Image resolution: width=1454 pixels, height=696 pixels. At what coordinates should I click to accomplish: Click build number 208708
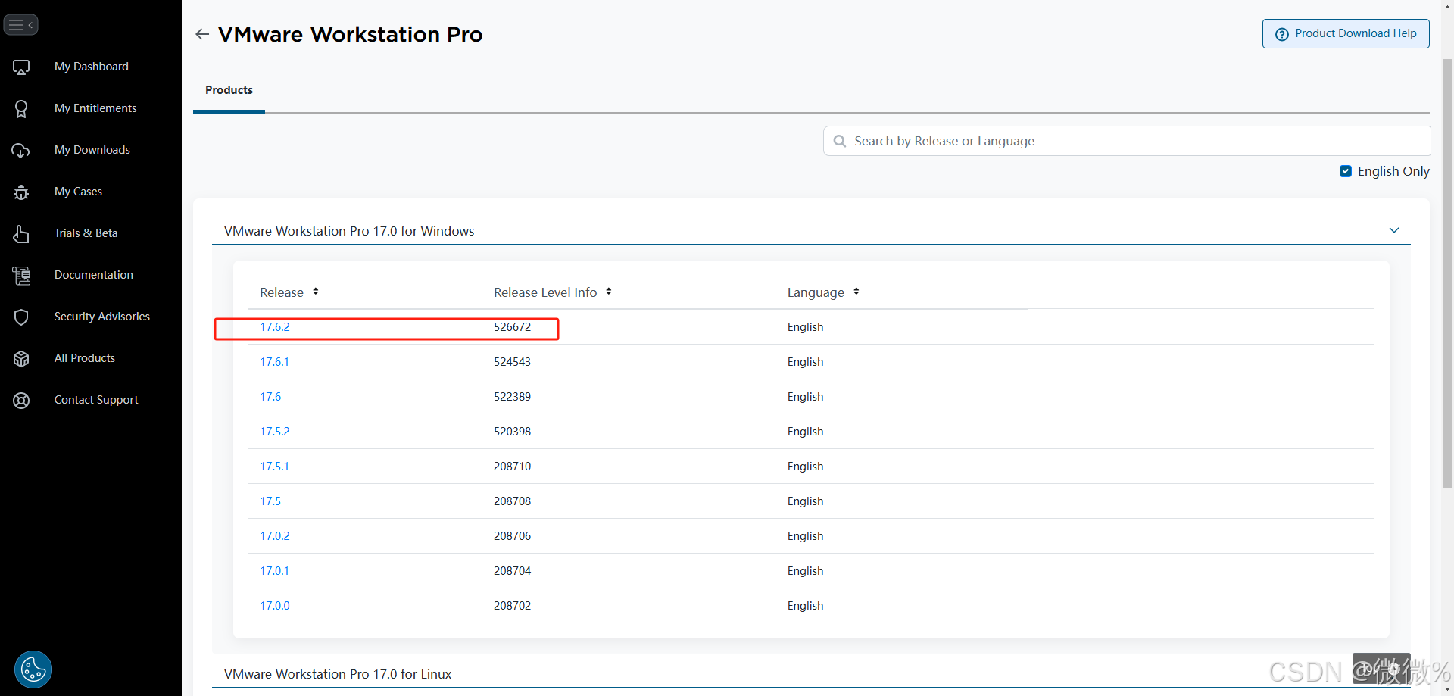tap(512, 501)
